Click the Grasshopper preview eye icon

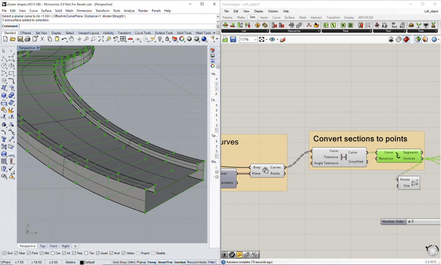point(272,40)
